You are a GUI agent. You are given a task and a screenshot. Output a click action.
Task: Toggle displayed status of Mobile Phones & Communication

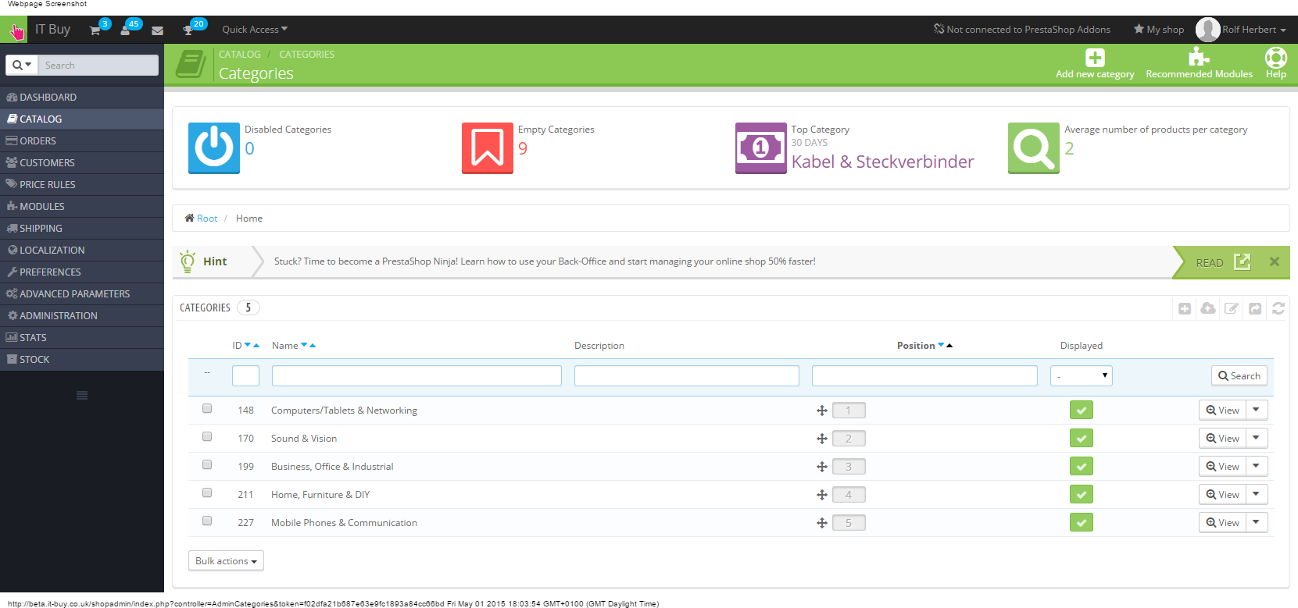pos(1082,522)
